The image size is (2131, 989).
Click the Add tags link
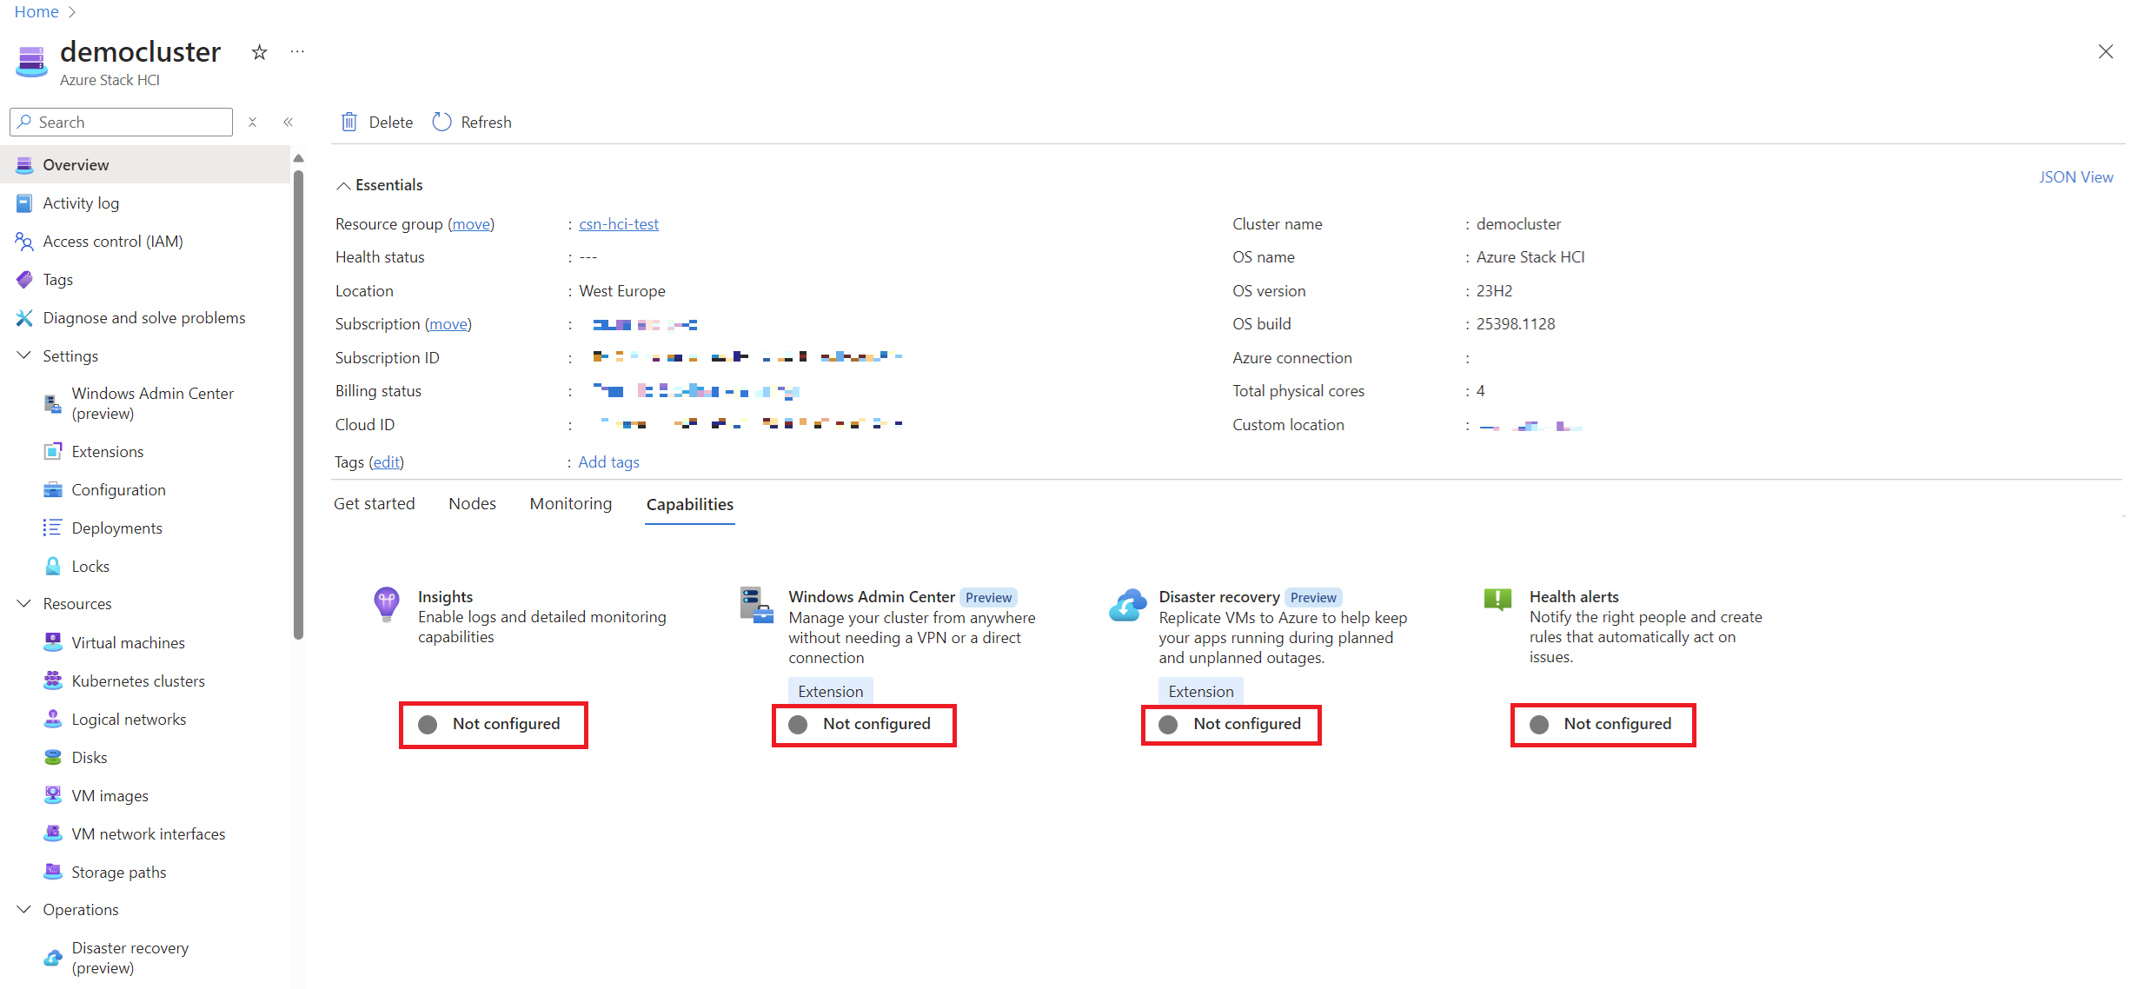coord(609,462)
